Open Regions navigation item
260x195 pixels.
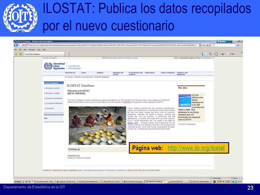point(100,73)
